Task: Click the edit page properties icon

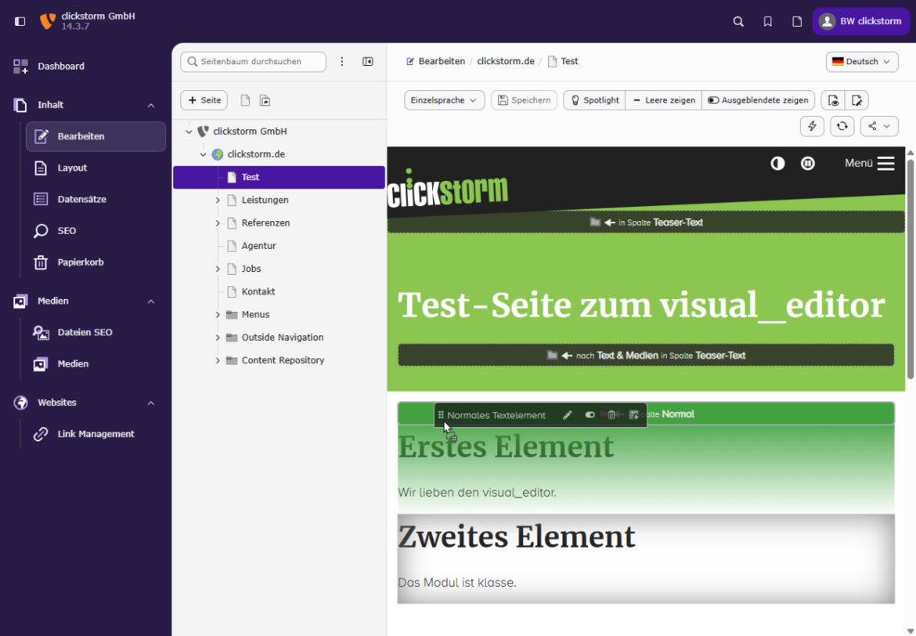Action: pyautogui.click(x=856, y=100)
